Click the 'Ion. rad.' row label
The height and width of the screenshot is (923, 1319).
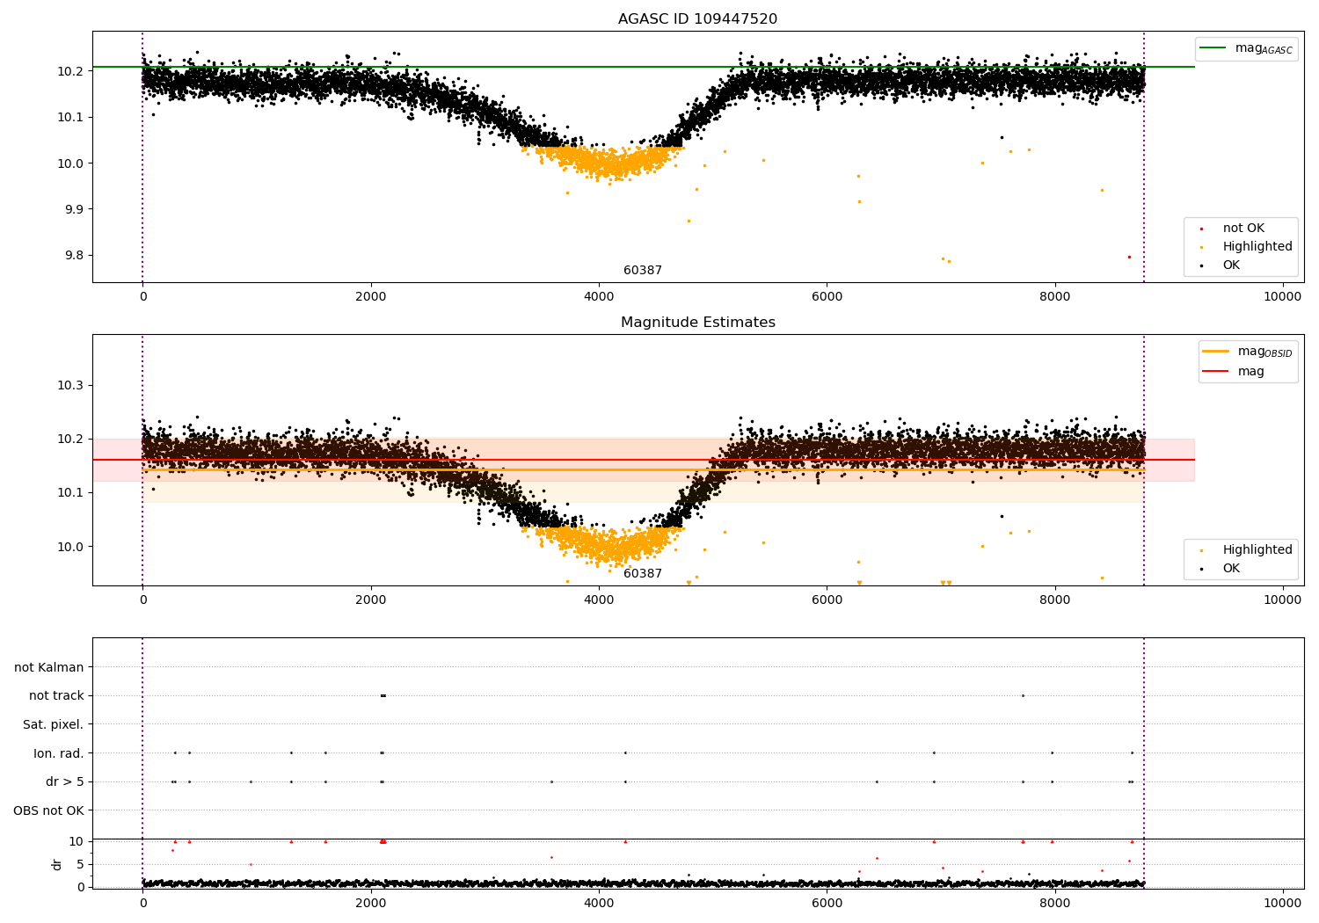coord(59,753)
